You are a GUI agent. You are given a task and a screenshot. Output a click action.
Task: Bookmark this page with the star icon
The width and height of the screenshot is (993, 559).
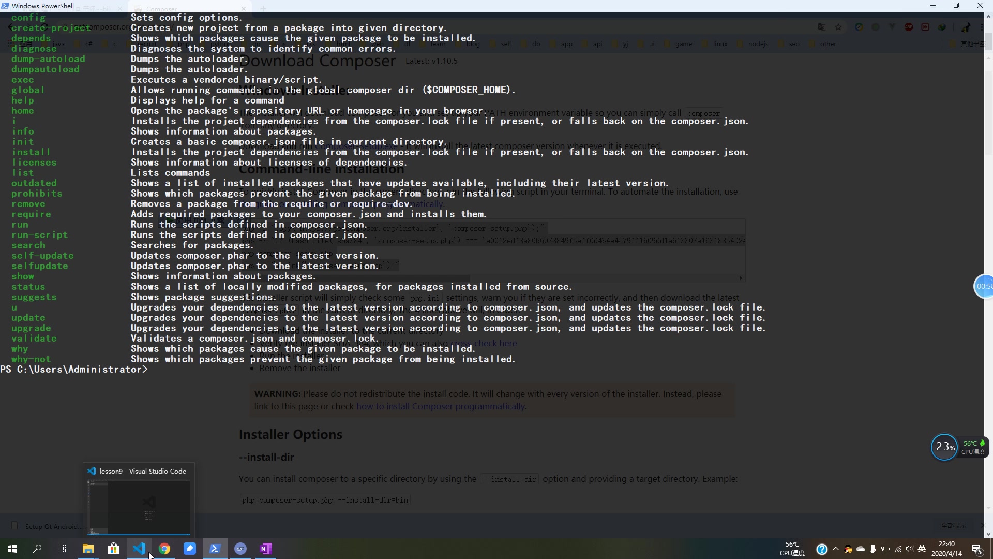[838, 27]
